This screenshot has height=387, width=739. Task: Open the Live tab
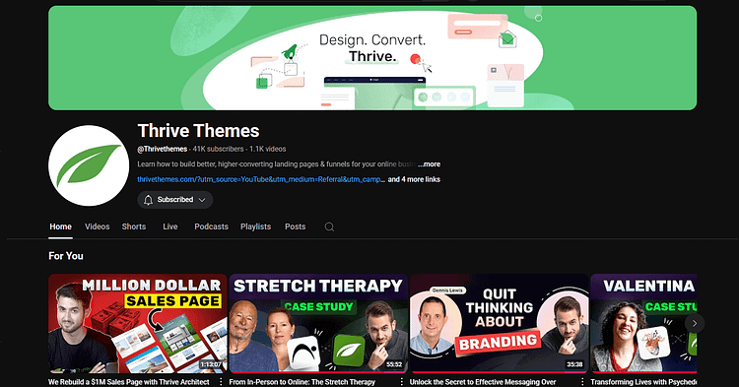pyautogui.click(x=170, y=226)
